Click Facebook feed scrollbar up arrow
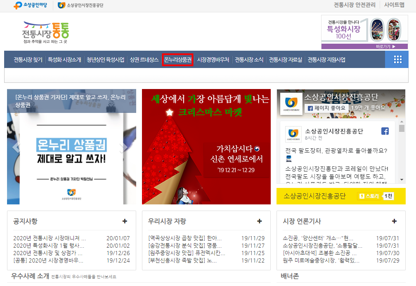 [402, 122]
